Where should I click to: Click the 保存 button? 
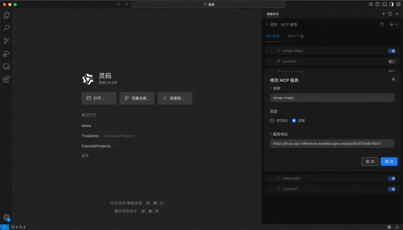point(389,162)
